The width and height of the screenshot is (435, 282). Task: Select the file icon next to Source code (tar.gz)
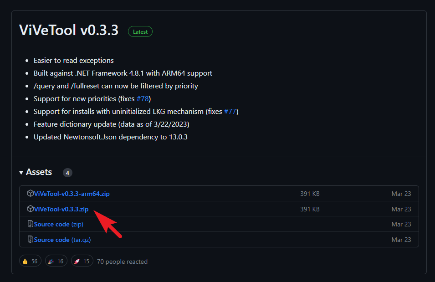[x=30, y=240]
